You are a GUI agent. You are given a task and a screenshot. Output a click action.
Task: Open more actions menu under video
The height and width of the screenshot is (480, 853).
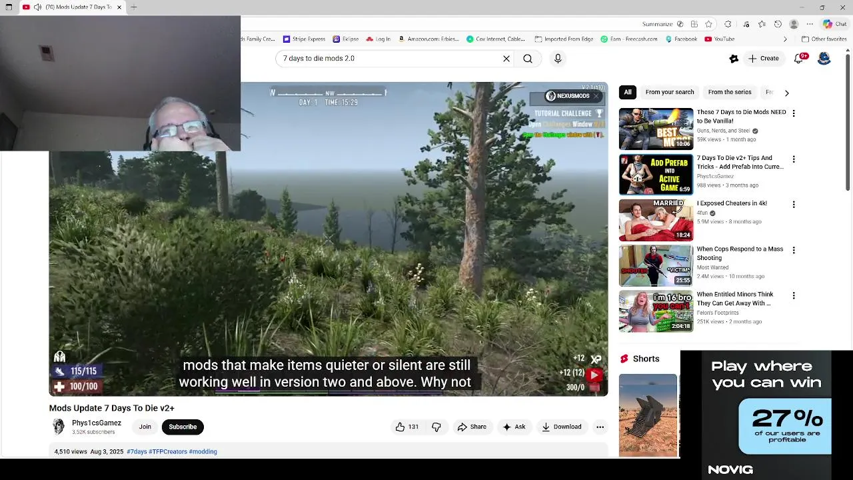coord(600,427)
